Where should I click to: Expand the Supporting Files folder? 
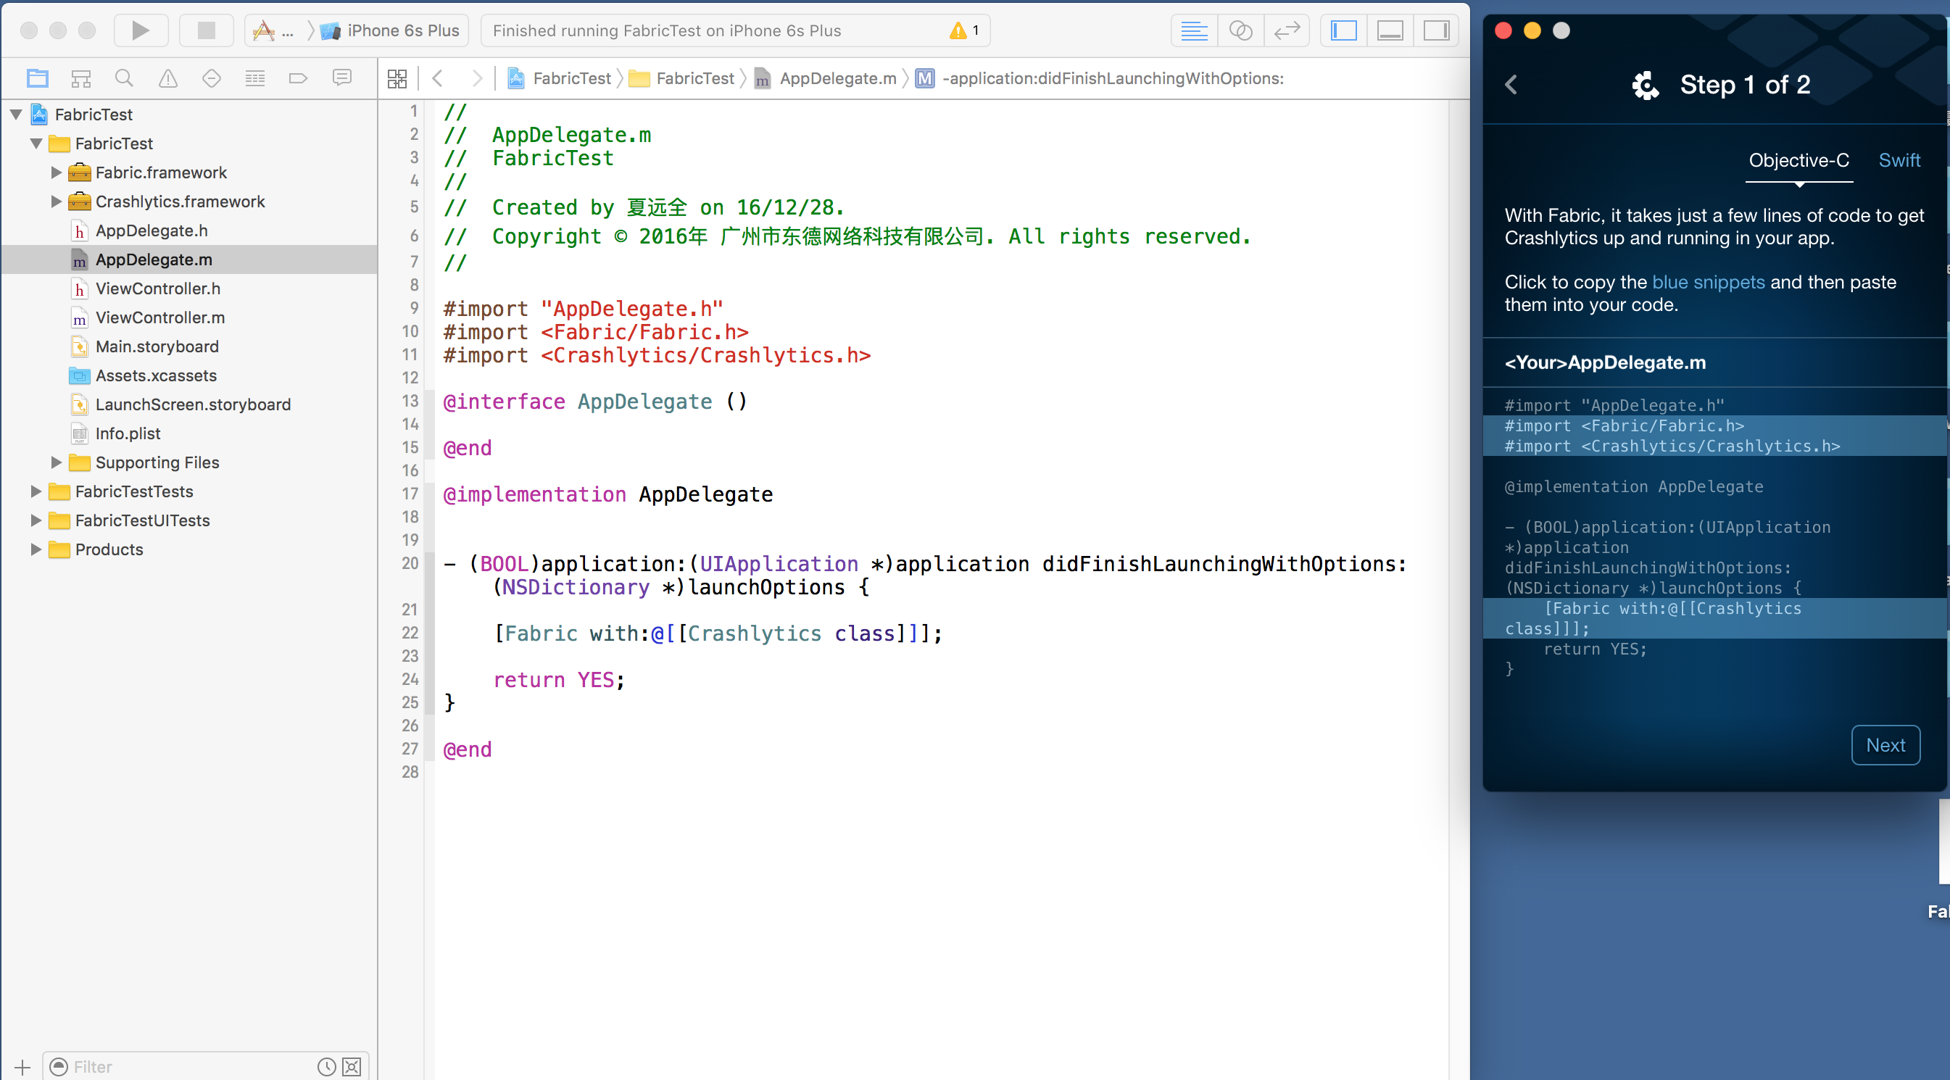pos(56,462)
